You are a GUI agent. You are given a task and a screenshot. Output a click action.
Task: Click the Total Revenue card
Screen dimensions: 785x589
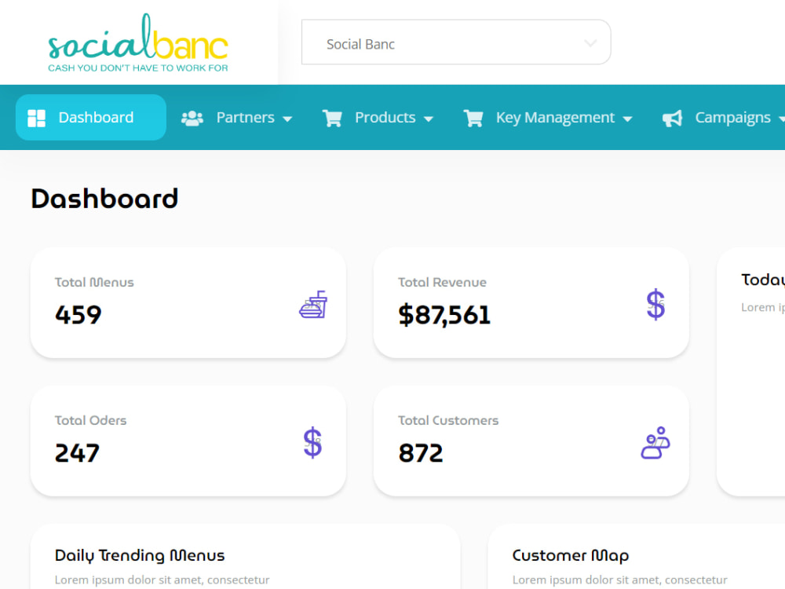coord(531,303)
